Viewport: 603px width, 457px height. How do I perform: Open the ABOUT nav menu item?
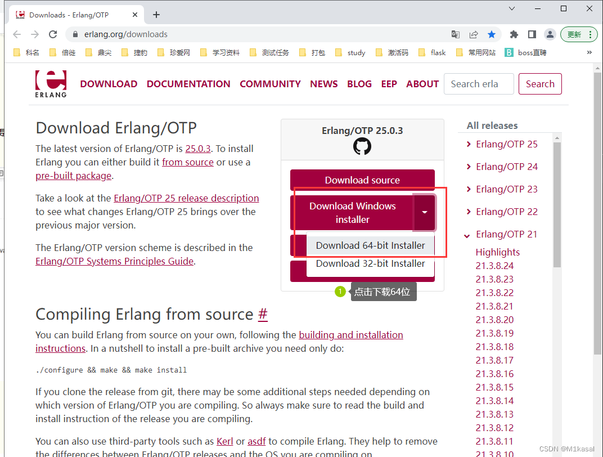point(422,84)
